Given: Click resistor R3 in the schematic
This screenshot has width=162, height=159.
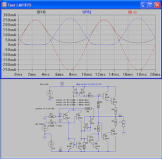Looking at the screenshot, I should coord(98,129).
